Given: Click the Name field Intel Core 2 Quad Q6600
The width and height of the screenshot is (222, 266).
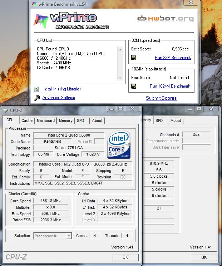Looking at the screenshot, I should 69,135.
